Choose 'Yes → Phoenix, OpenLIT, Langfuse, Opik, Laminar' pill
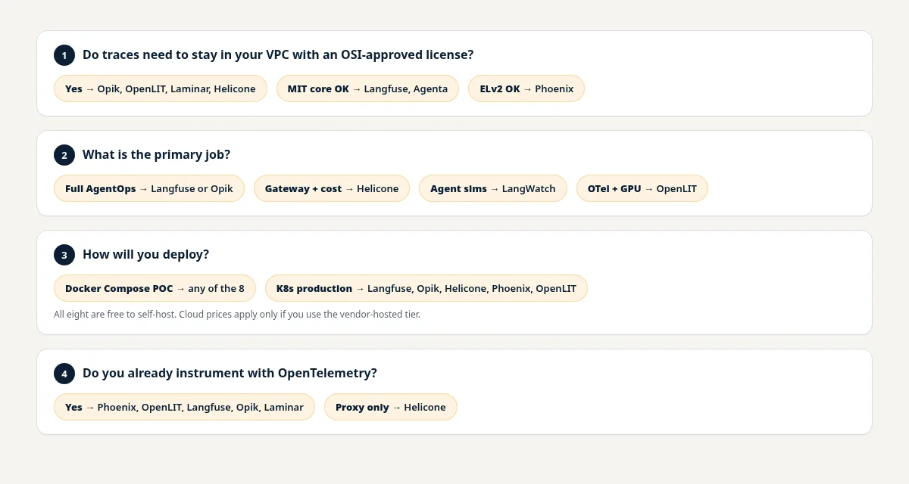909x484 pixels. (184, 407)
